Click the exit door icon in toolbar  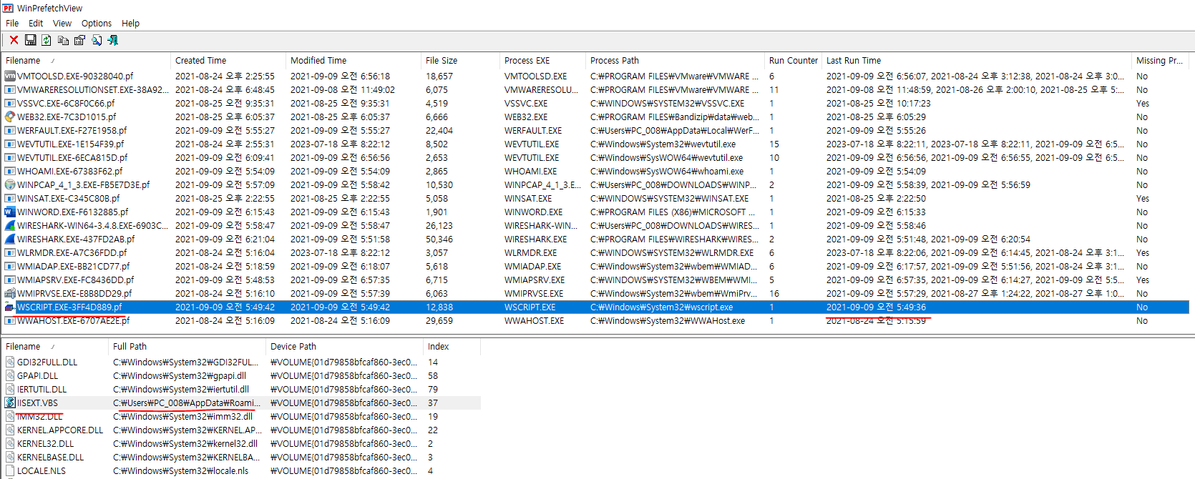click(112, 40)
